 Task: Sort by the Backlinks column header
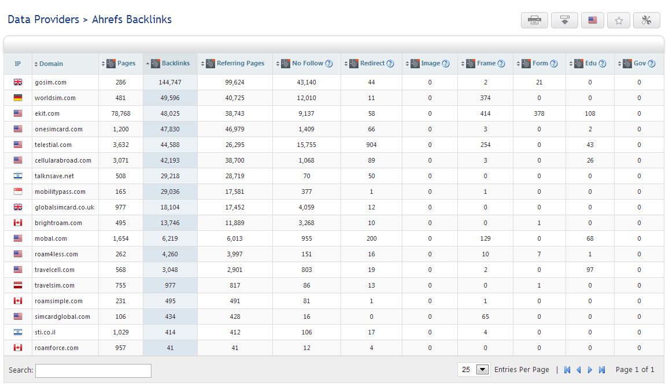pos(175,64)
